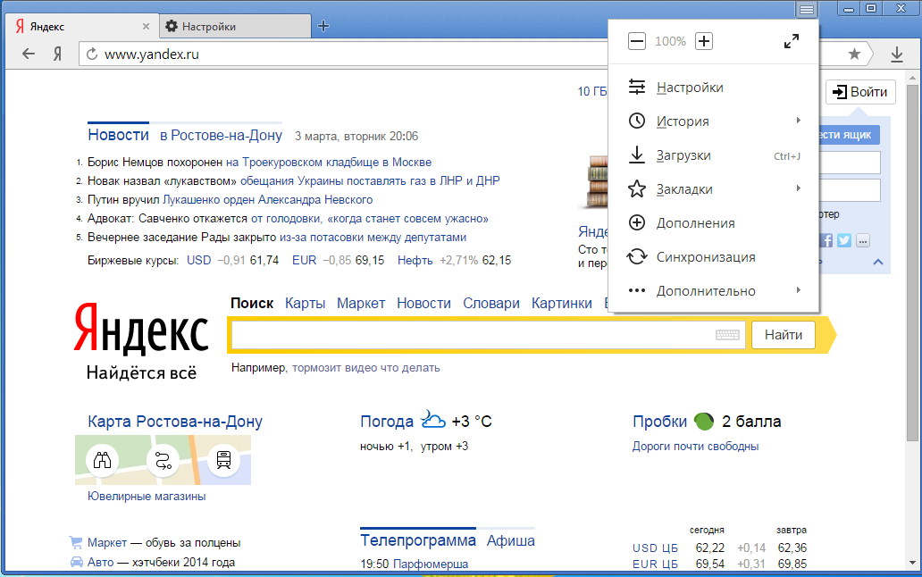Image resolution: width=922 pixels, height=577 pixels.
Task: Open the Словари service link
Action: pos(491,303)
